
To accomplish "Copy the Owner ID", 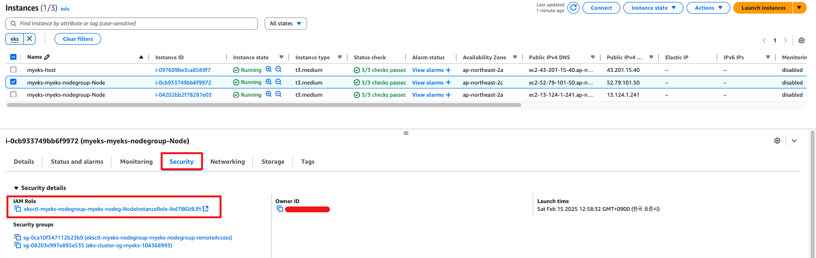I will click(280, 209).
